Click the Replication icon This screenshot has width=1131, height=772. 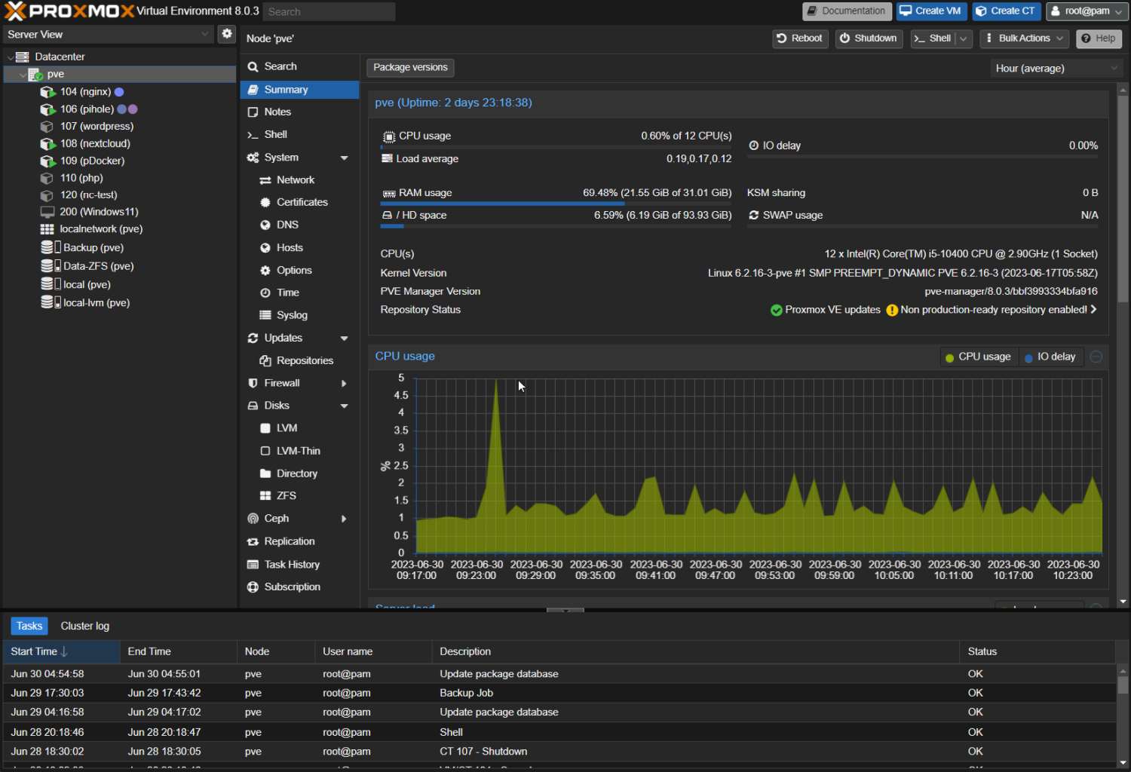tap(253, 542)
